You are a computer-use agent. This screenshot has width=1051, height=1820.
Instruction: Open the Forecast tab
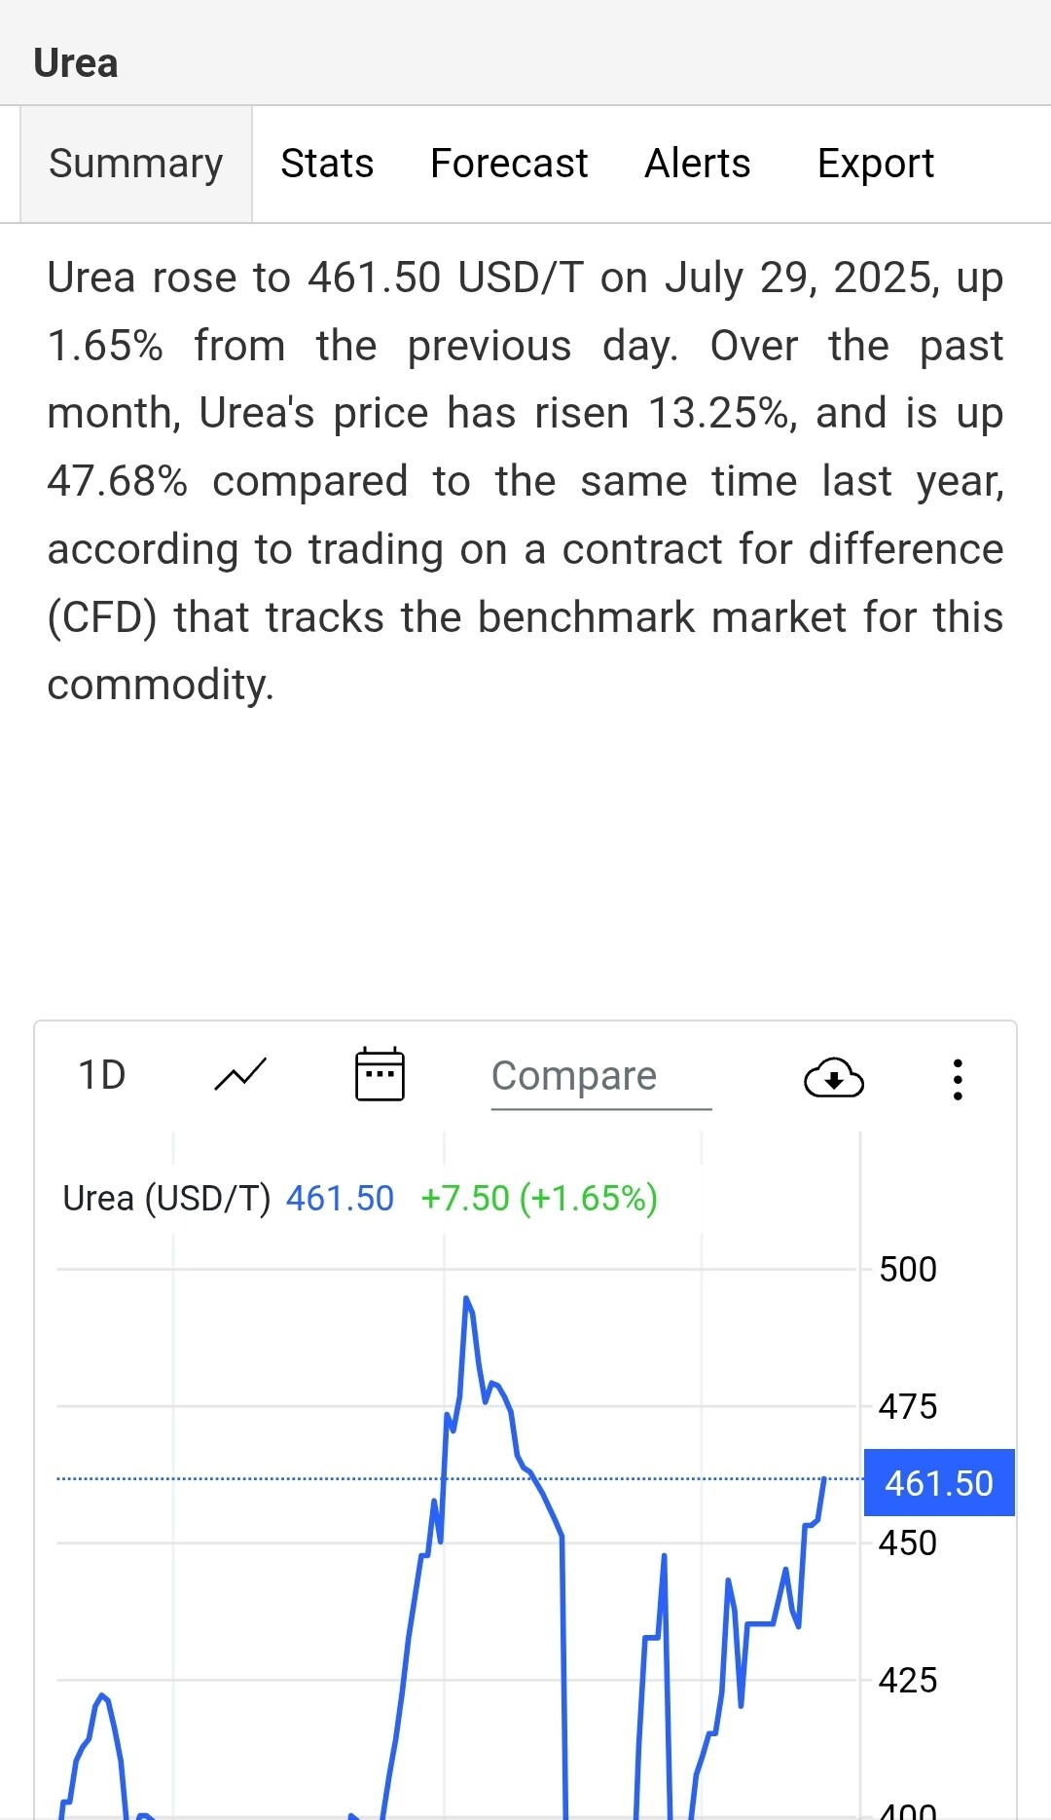(x=509, y=164)
